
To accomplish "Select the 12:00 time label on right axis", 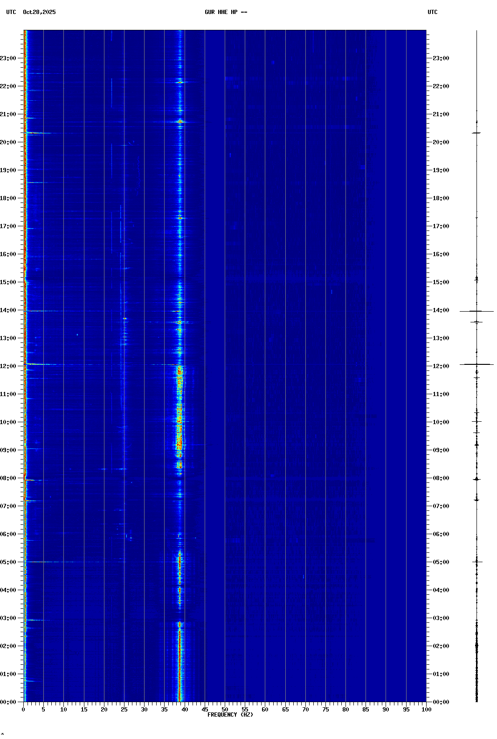I will tap(441, 366).
